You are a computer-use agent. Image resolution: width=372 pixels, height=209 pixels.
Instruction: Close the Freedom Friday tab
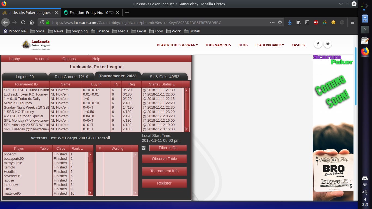(118, 13)
